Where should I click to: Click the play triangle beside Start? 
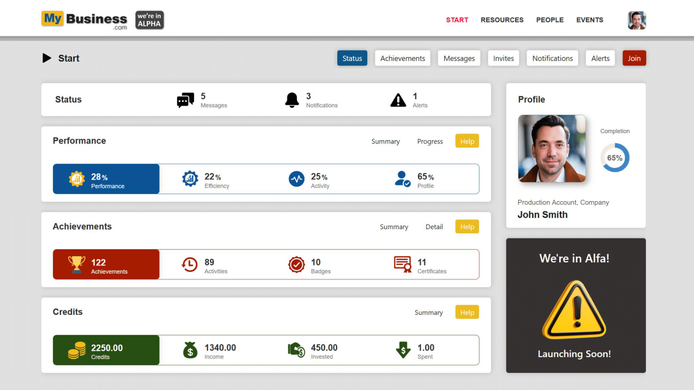[47, 58]
